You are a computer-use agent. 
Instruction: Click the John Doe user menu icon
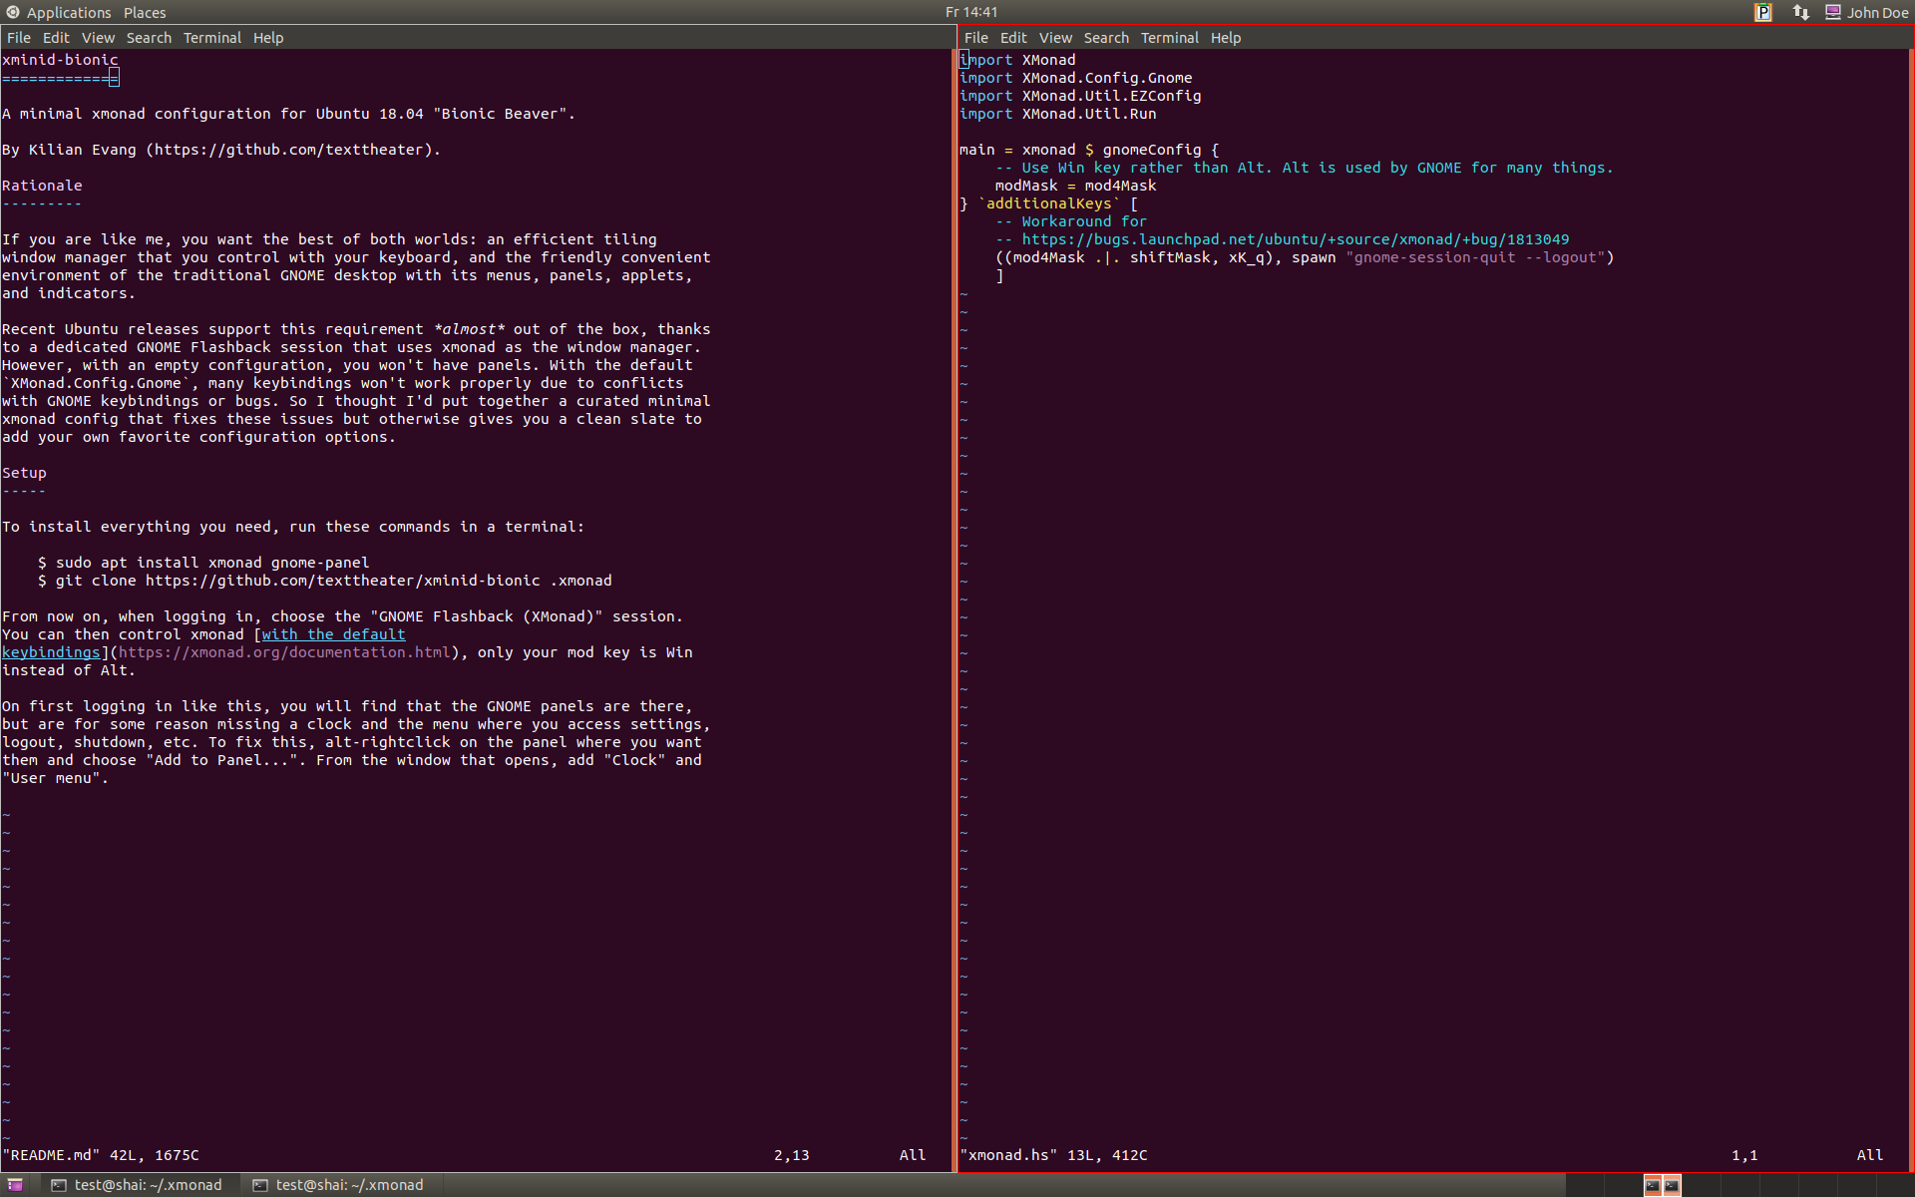[1832, 12]
